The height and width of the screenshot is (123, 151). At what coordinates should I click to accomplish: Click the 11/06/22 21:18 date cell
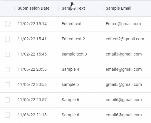pos(32,115)
